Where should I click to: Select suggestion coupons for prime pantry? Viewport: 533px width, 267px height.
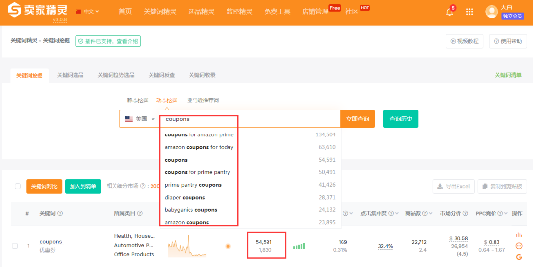tap(250, 172)
